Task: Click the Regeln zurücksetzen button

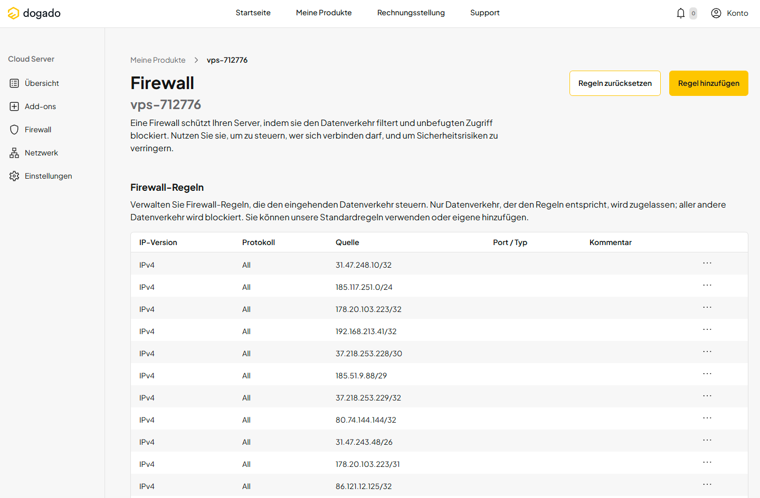Action: (x=614, y=83)
